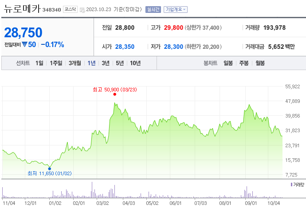The height and width of the screenshot is (212, 306).
Task: Click the 상한가 37,400 text
Action: [x=203, y=28]
